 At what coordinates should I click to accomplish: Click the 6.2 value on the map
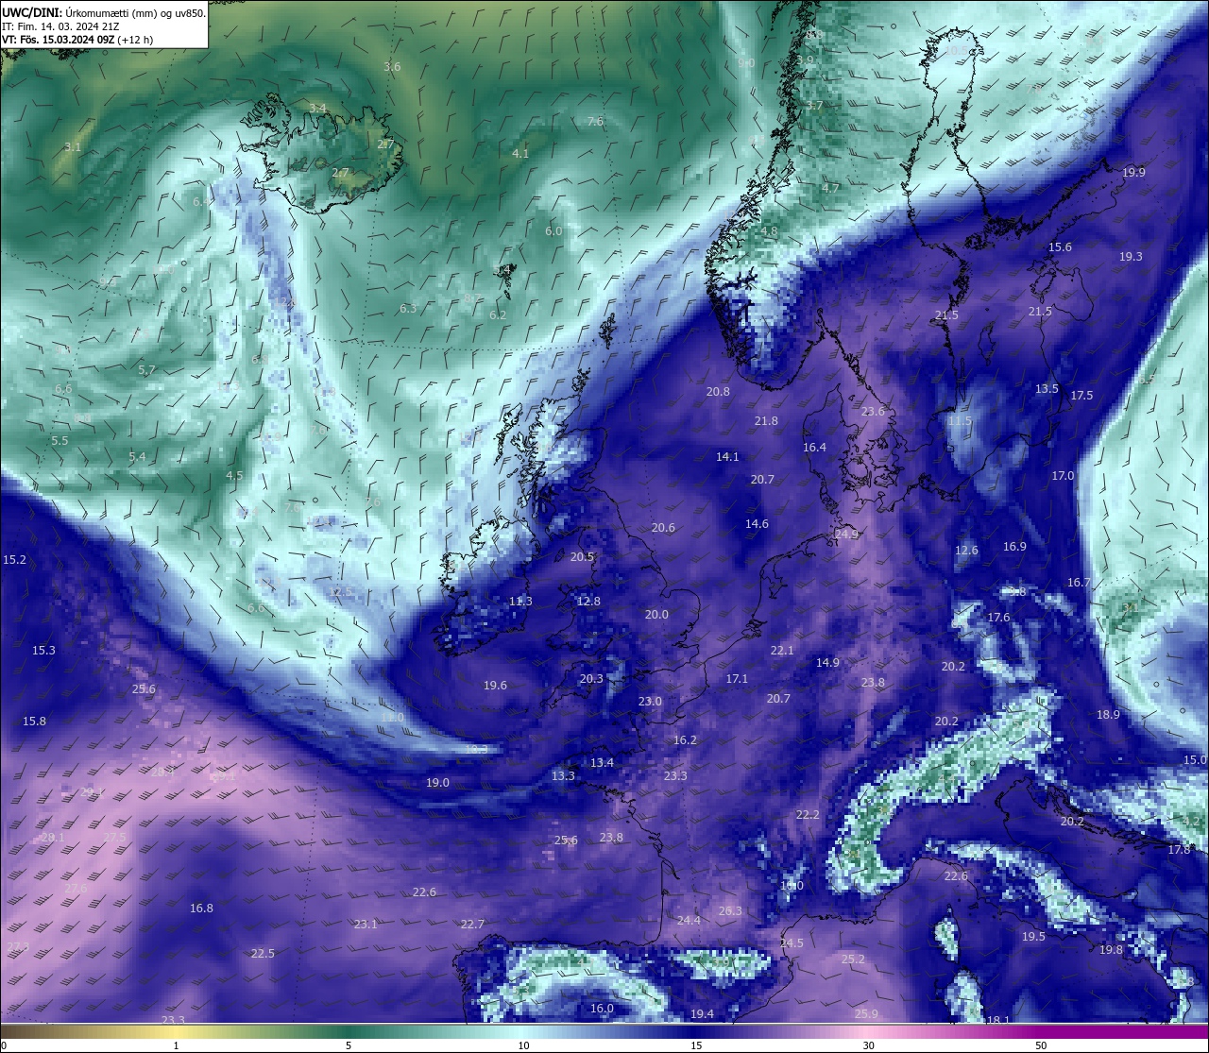click(498, 315)
